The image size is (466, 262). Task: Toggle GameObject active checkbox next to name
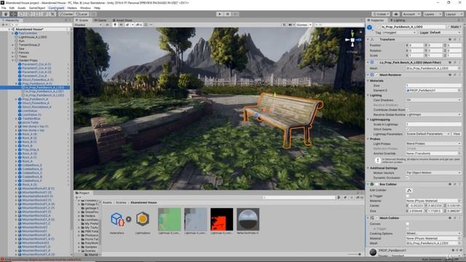[x=378, y=27]
